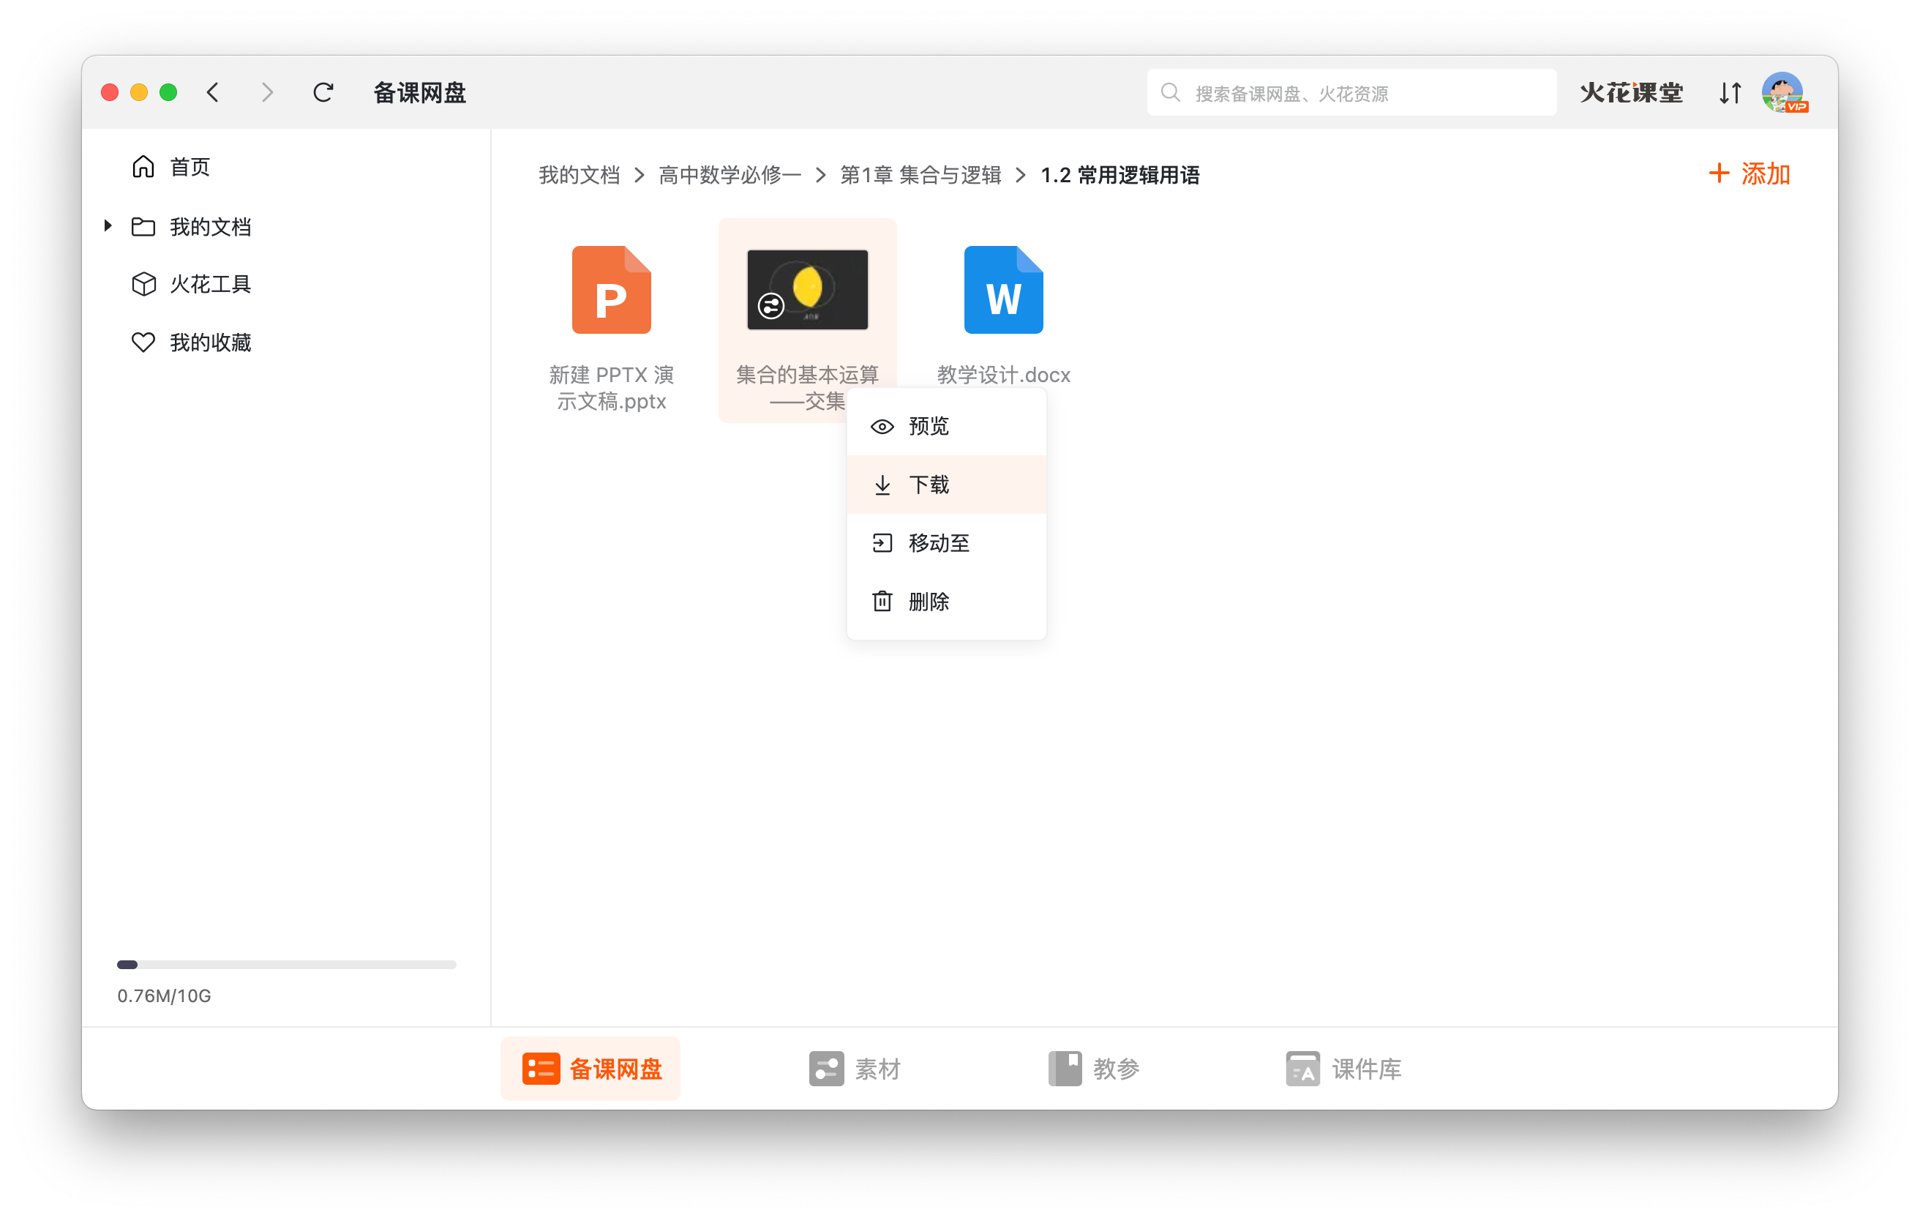Select the 集合的基本运算 thumbnail
This screenshot has height=1218, width=1920.
point(808,290)
